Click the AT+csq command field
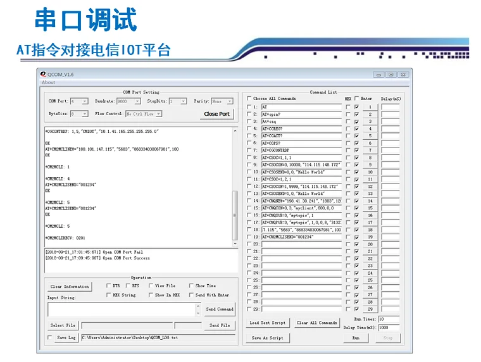 tap(301, 121)
